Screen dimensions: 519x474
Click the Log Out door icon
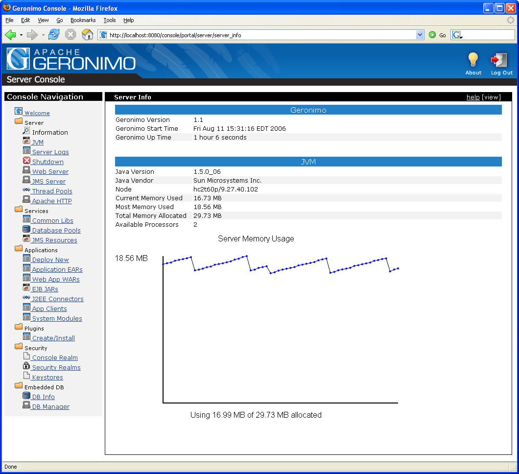pyautogui.click(x=499, y=60)
